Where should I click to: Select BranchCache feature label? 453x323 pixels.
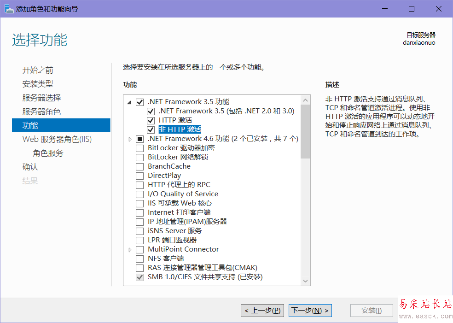click(x=169, y=166)
